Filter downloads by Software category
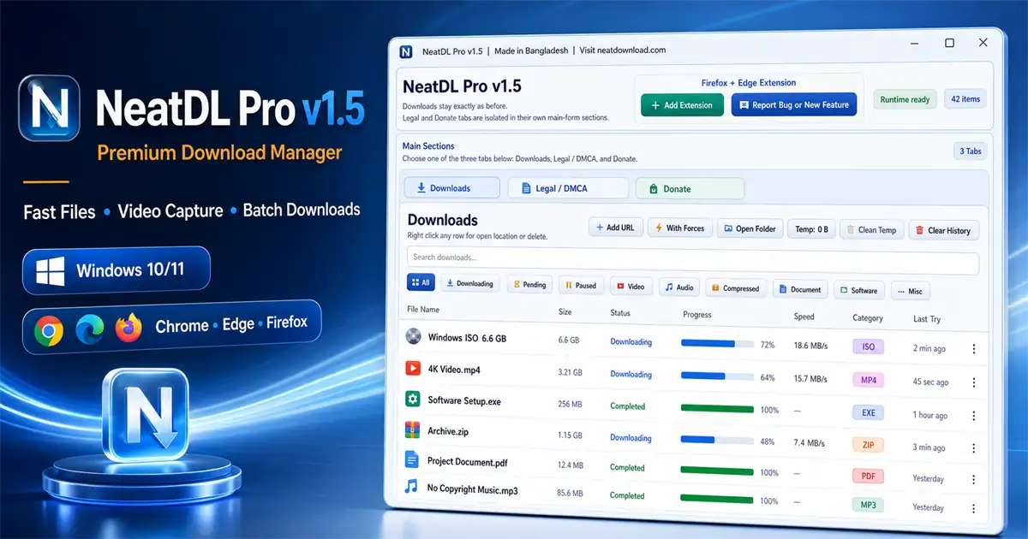1028x539 pixels. tap(858, 290)
